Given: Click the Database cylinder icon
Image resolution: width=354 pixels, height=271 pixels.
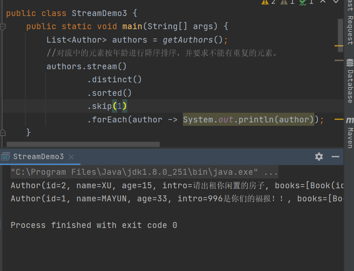Looking at the screenshot, I should point(350,62).
